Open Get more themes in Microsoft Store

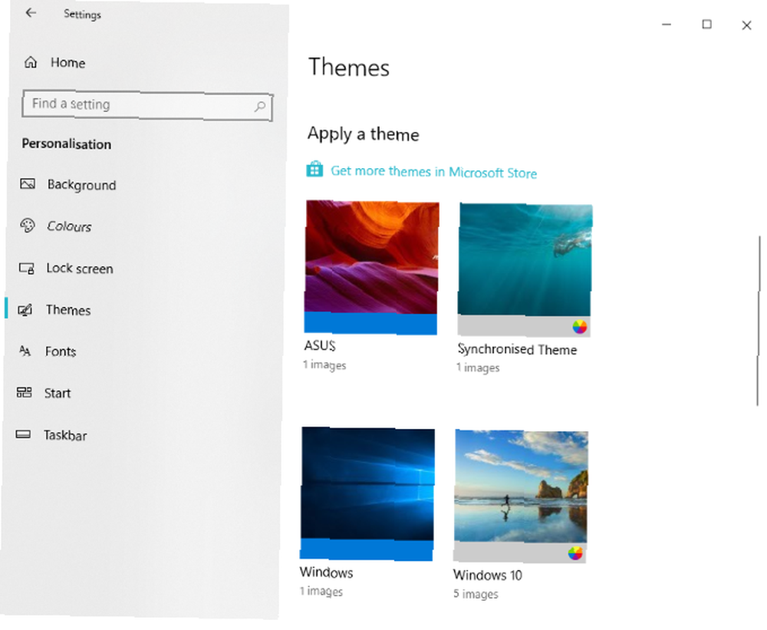click(434, 172)
